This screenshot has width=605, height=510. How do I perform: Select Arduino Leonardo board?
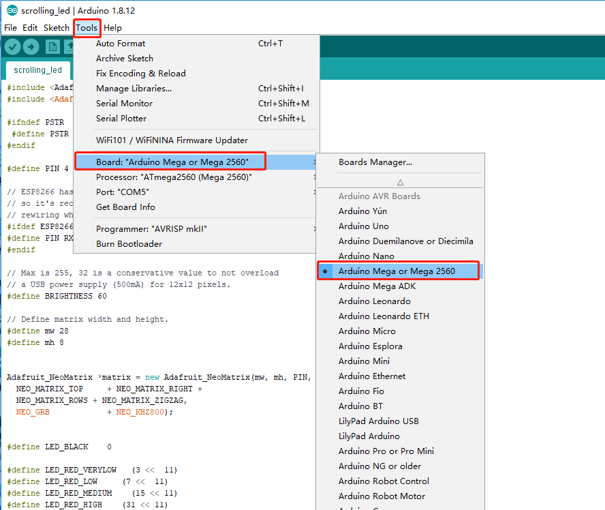400,301
